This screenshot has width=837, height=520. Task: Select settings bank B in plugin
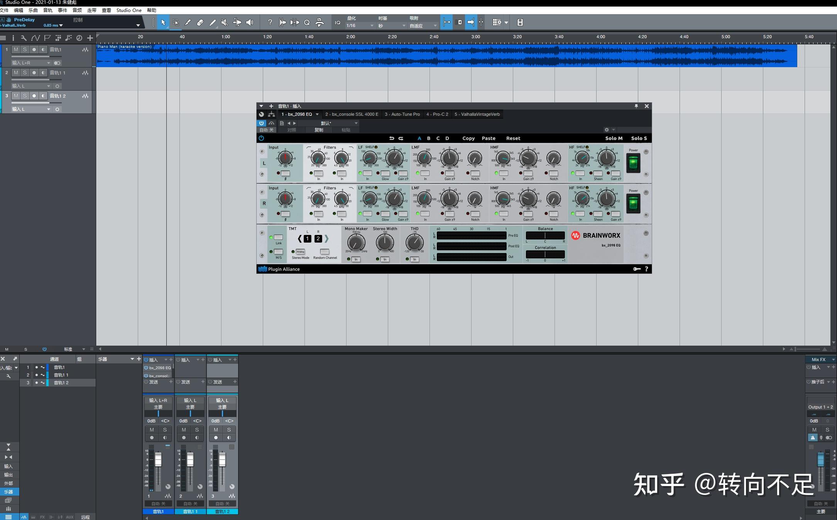point(428,138)
